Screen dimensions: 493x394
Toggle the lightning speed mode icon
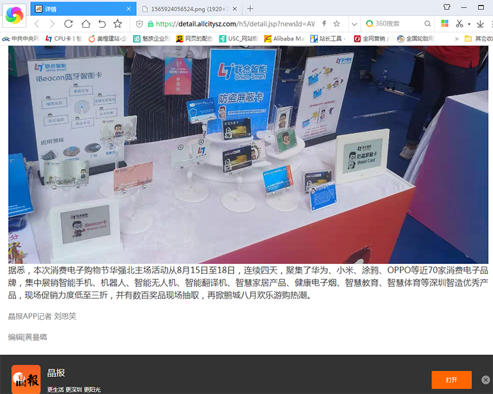(x=325, y=23)
